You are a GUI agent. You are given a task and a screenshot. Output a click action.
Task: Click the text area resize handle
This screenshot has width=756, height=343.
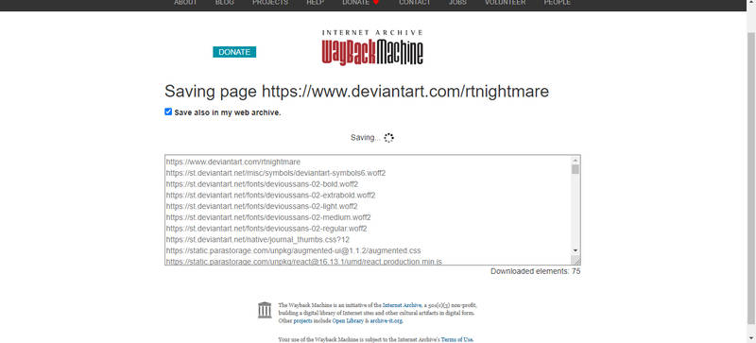[576, 260]
